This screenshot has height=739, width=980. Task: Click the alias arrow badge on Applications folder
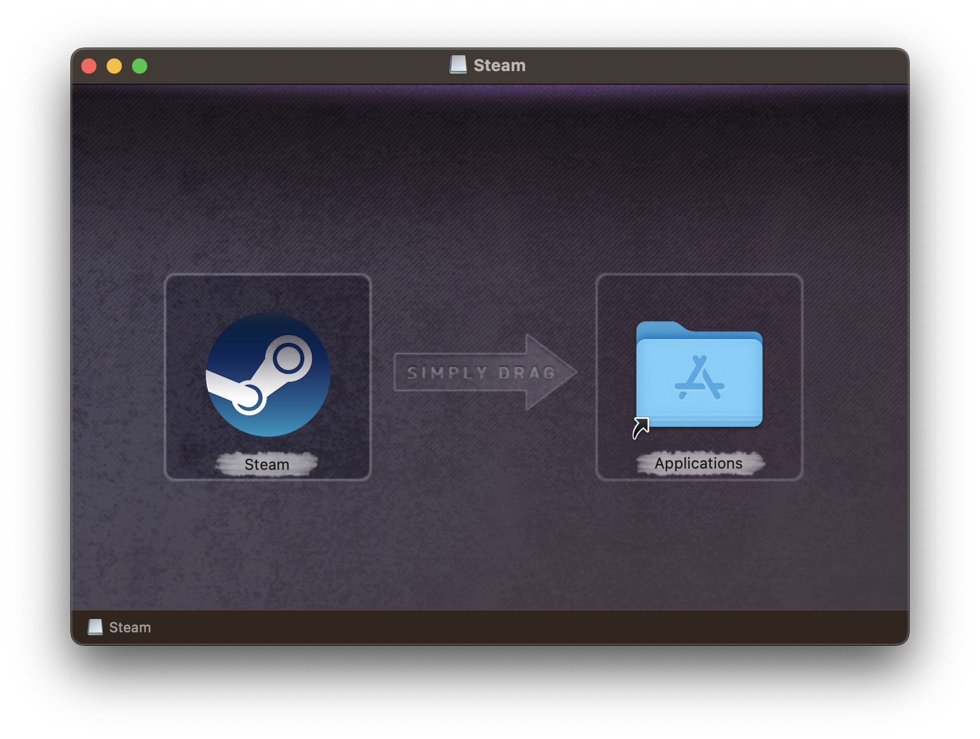coord(641,428)
